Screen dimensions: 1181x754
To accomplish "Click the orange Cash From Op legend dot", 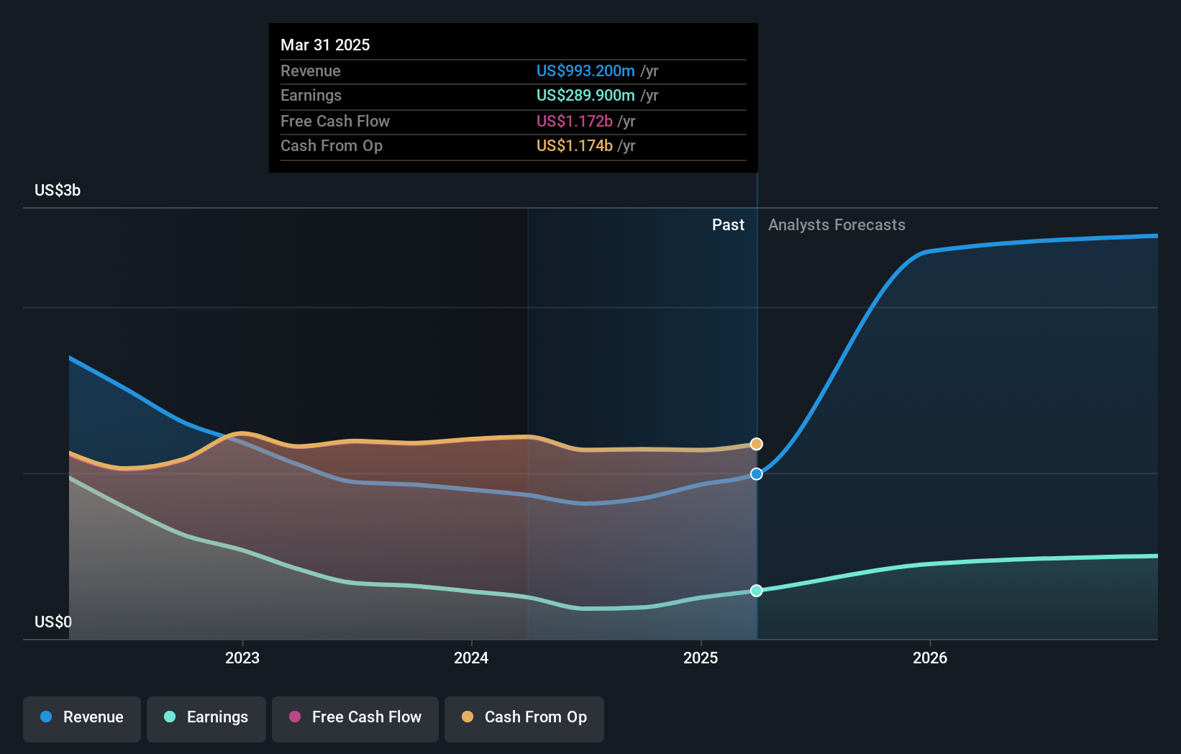I will (468, 717).
